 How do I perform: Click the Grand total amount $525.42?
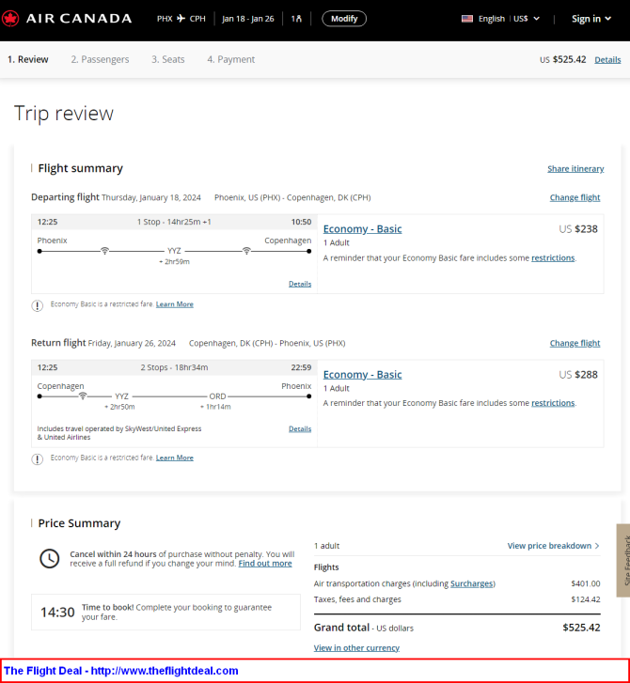click(x=581, y=628)
